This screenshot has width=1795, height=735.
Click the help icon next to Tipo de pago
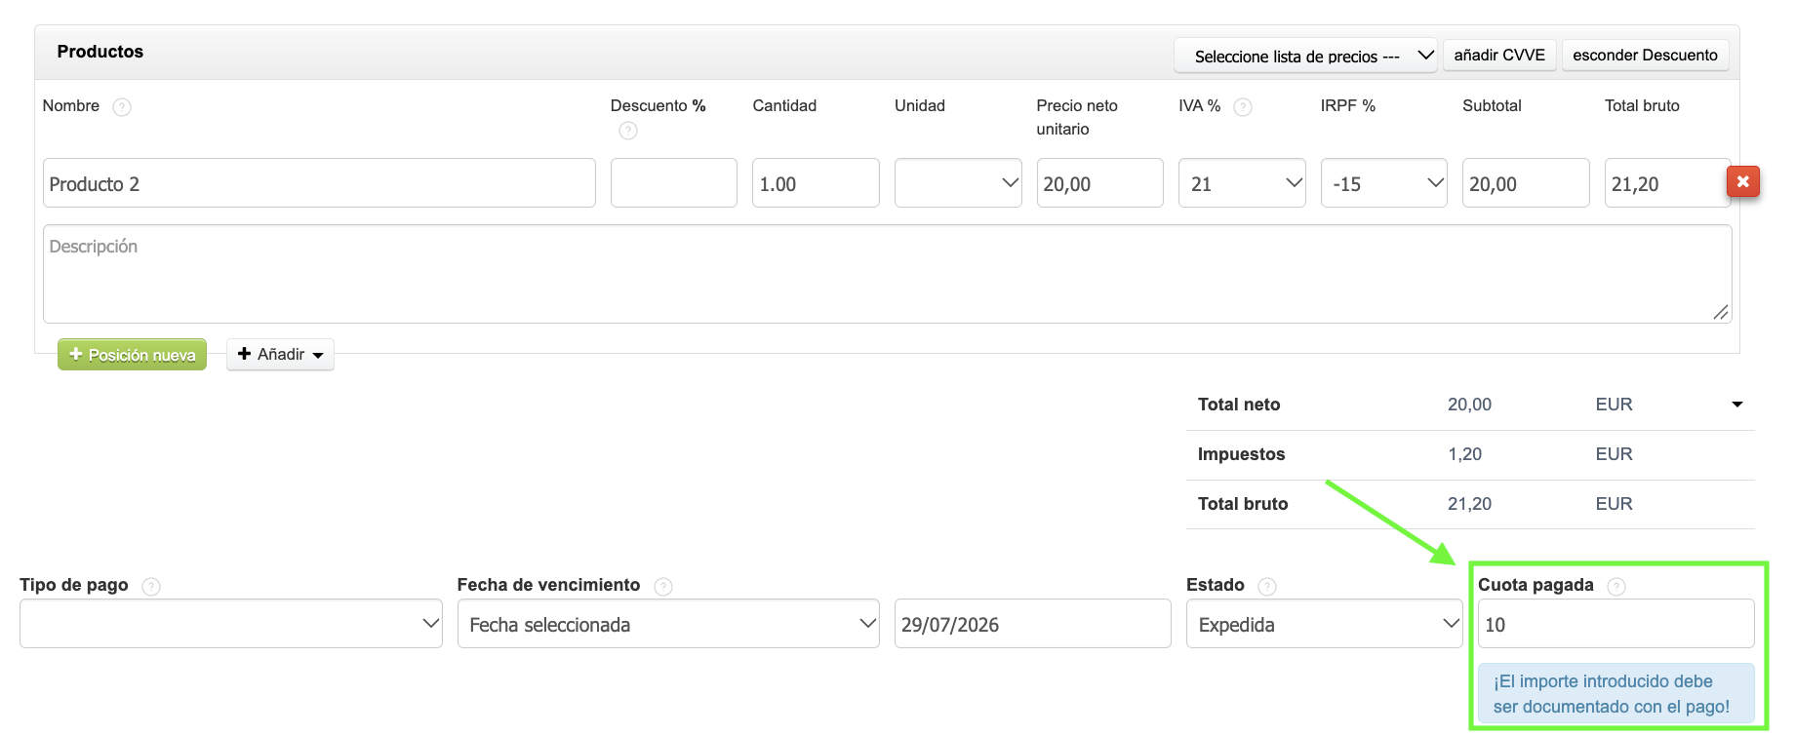pos(151,587)
